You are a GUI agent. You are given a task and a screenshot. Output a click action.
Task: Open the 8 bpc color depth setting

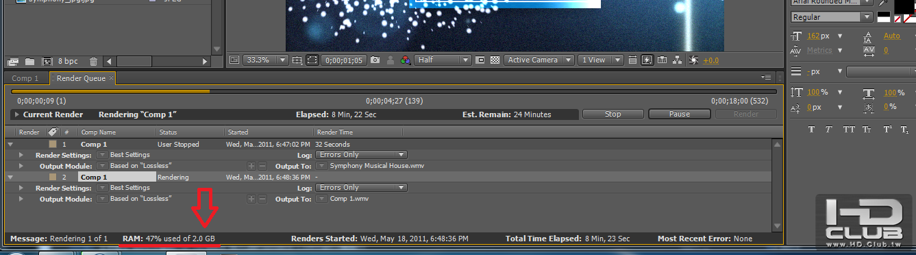68,61
